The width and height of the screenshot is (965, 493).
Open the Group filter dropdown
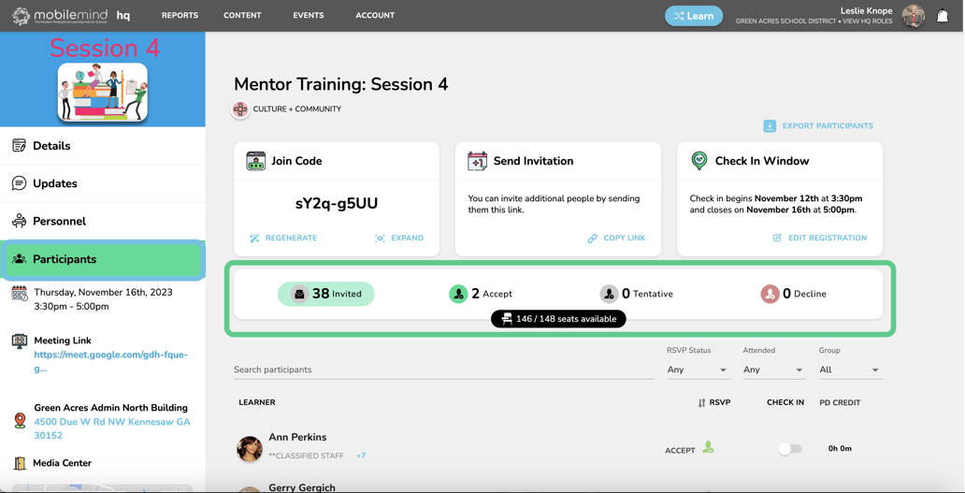pyautogui.click(x=850, y=370)
